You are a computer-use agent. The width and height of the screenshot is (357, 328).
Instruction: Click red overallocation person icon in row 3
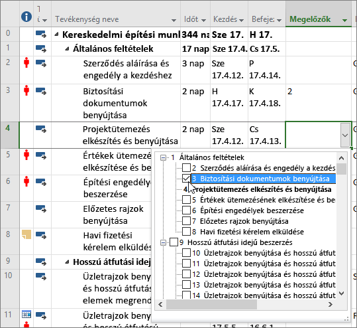click(x=26, y=90)
